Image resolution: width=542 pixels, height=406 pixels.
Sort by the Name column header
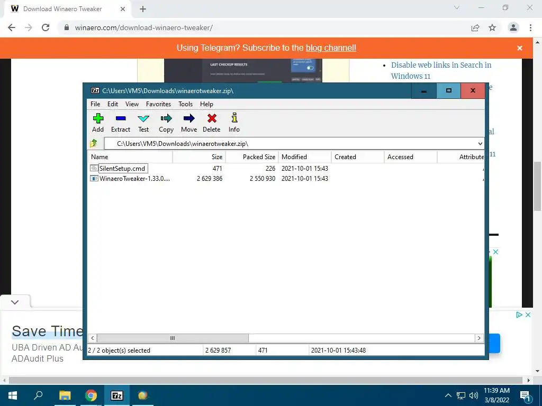point(130,156)
